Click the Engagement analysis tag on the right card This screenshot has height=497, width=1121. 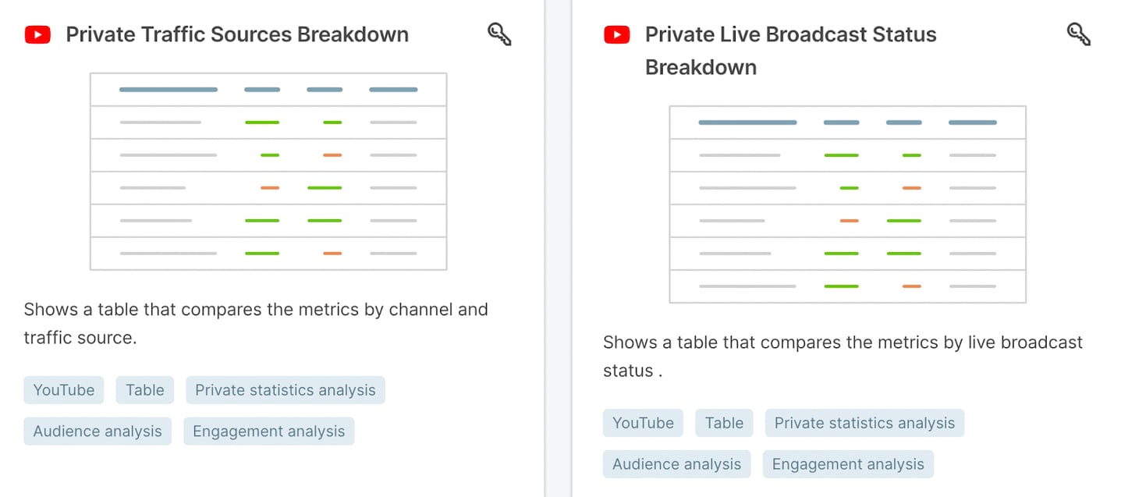point(848,463)
